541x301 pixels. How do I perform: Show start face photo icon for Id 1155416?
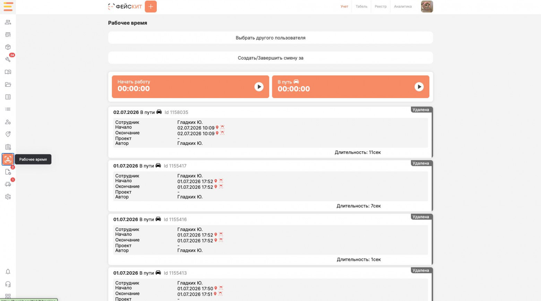click(221, 234)
